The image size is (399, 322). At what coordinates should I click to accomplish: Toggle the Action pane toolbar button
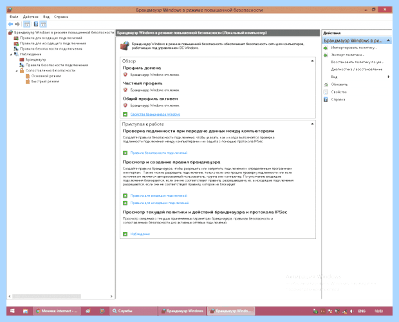click(43, 24)
